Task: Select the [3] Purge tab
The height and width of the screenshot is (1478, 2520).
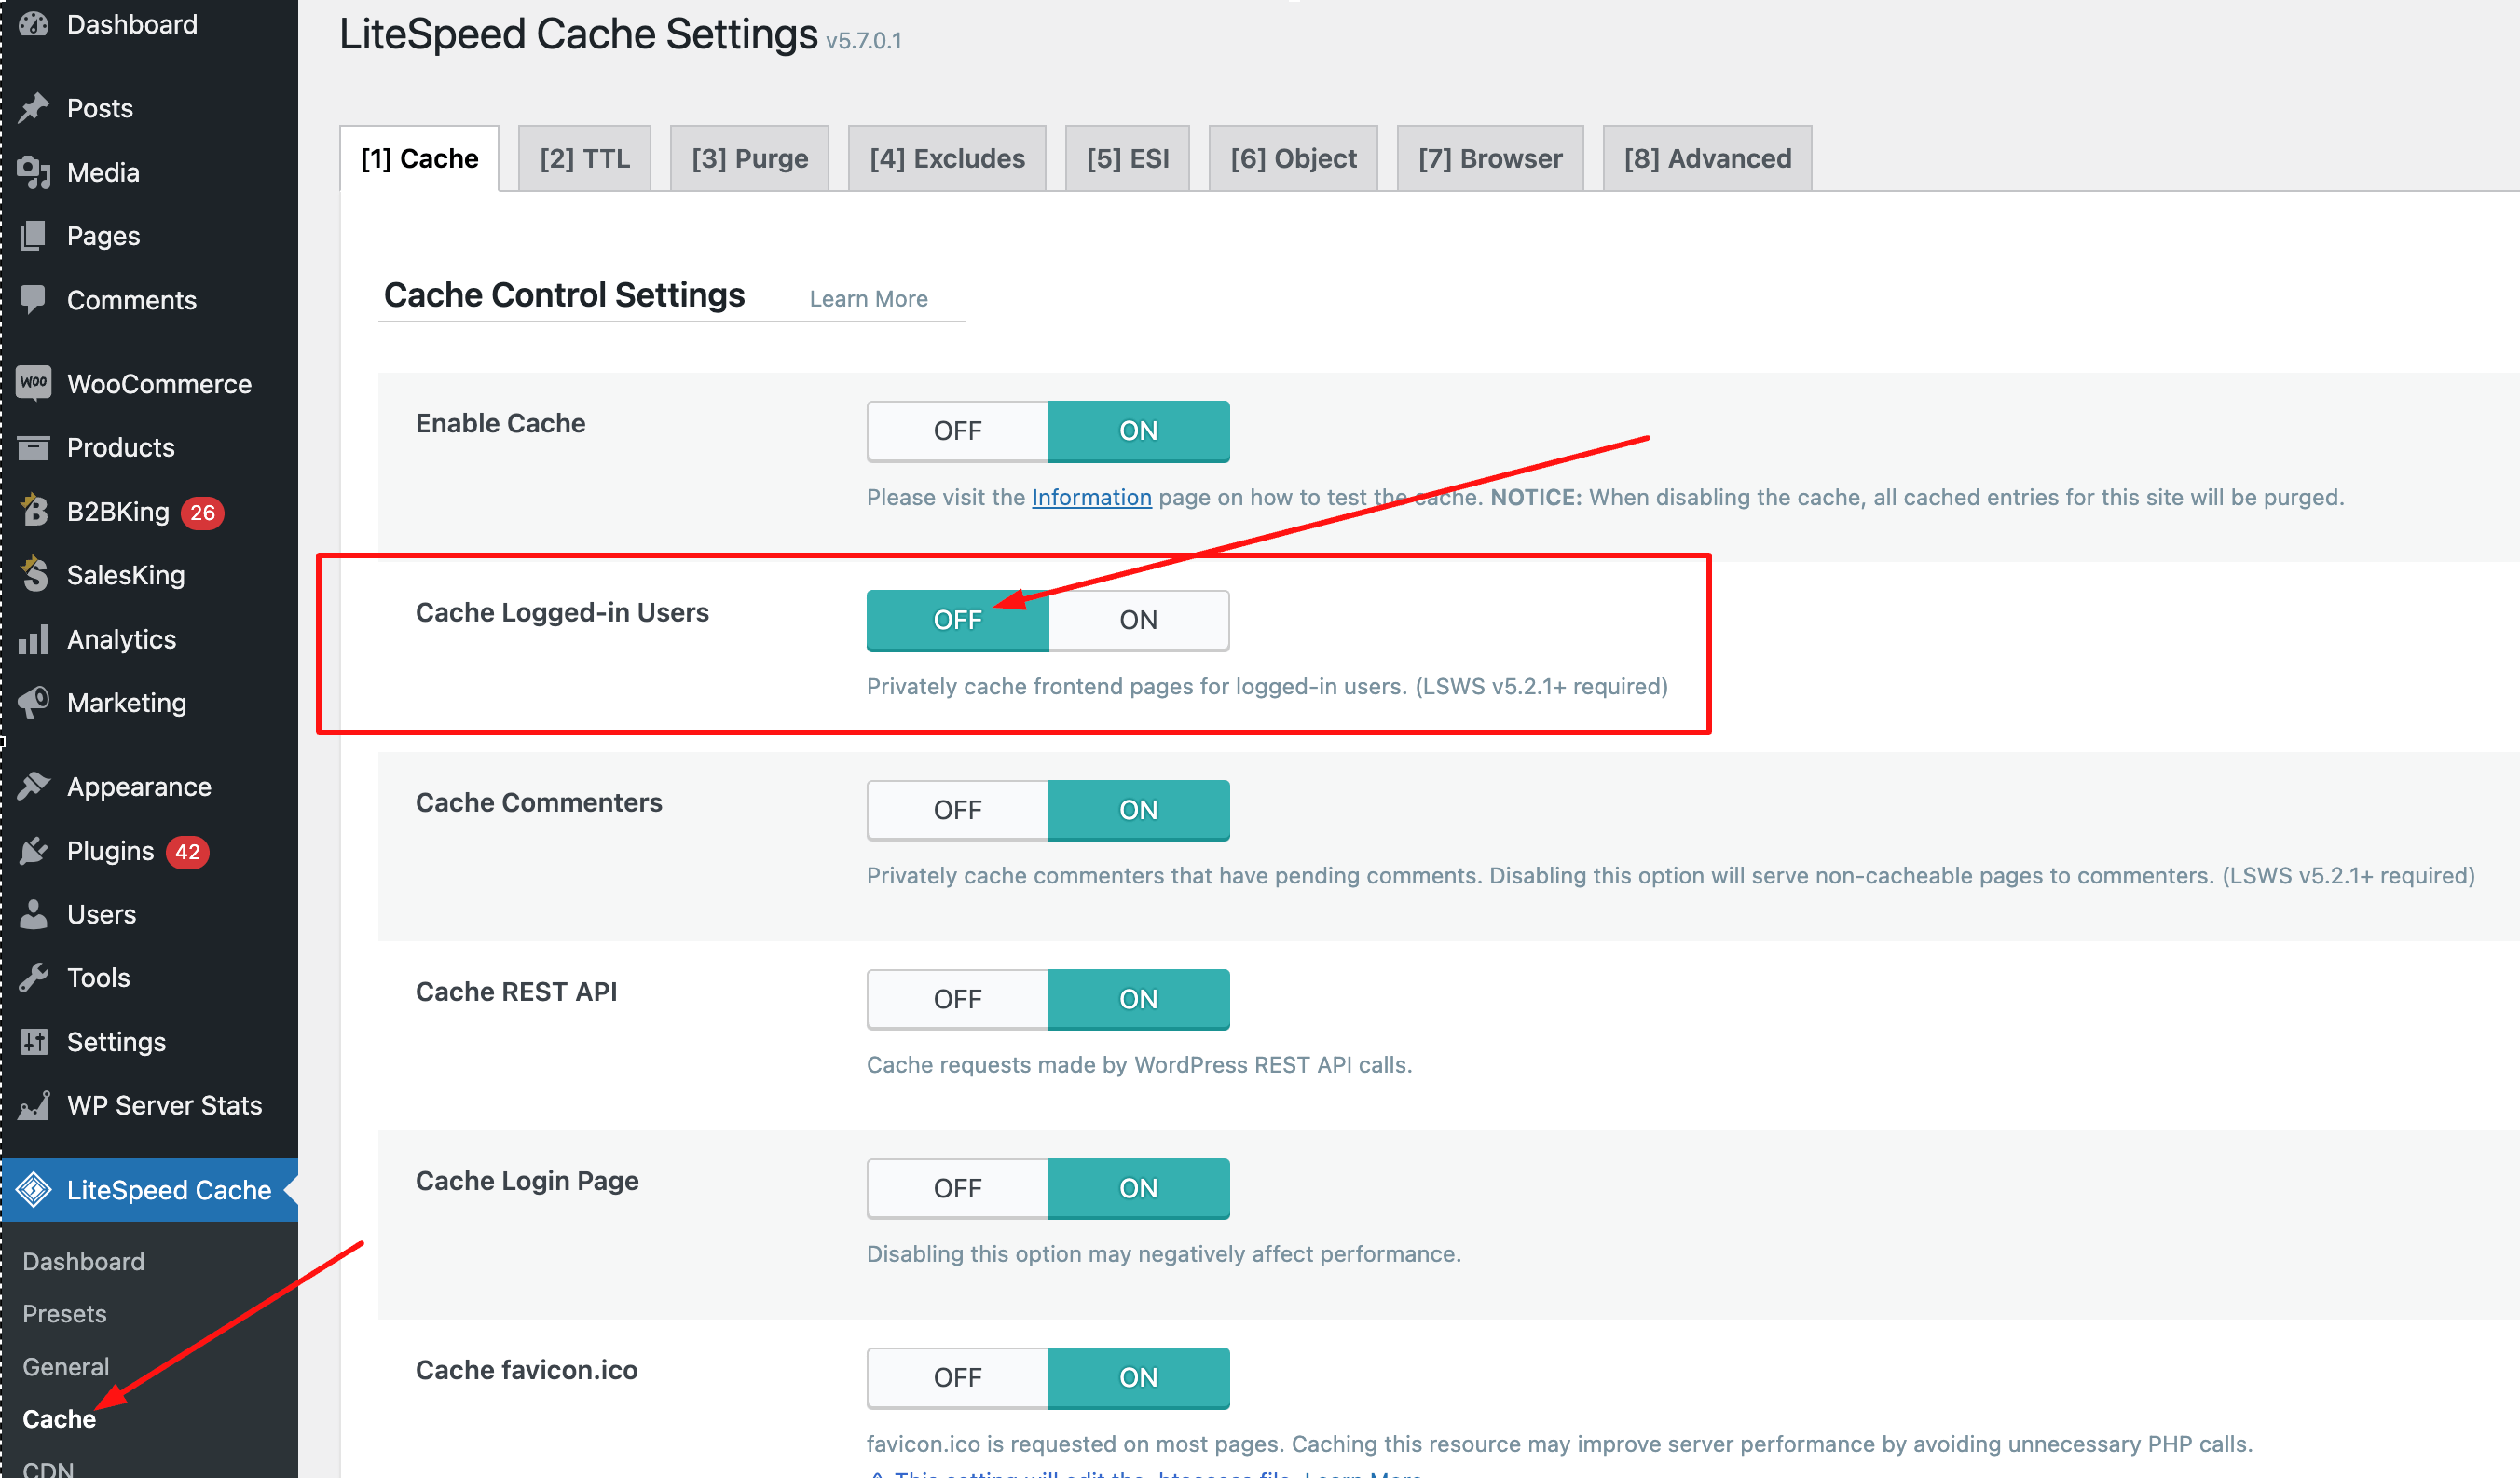Action: (x=750, y=158)
